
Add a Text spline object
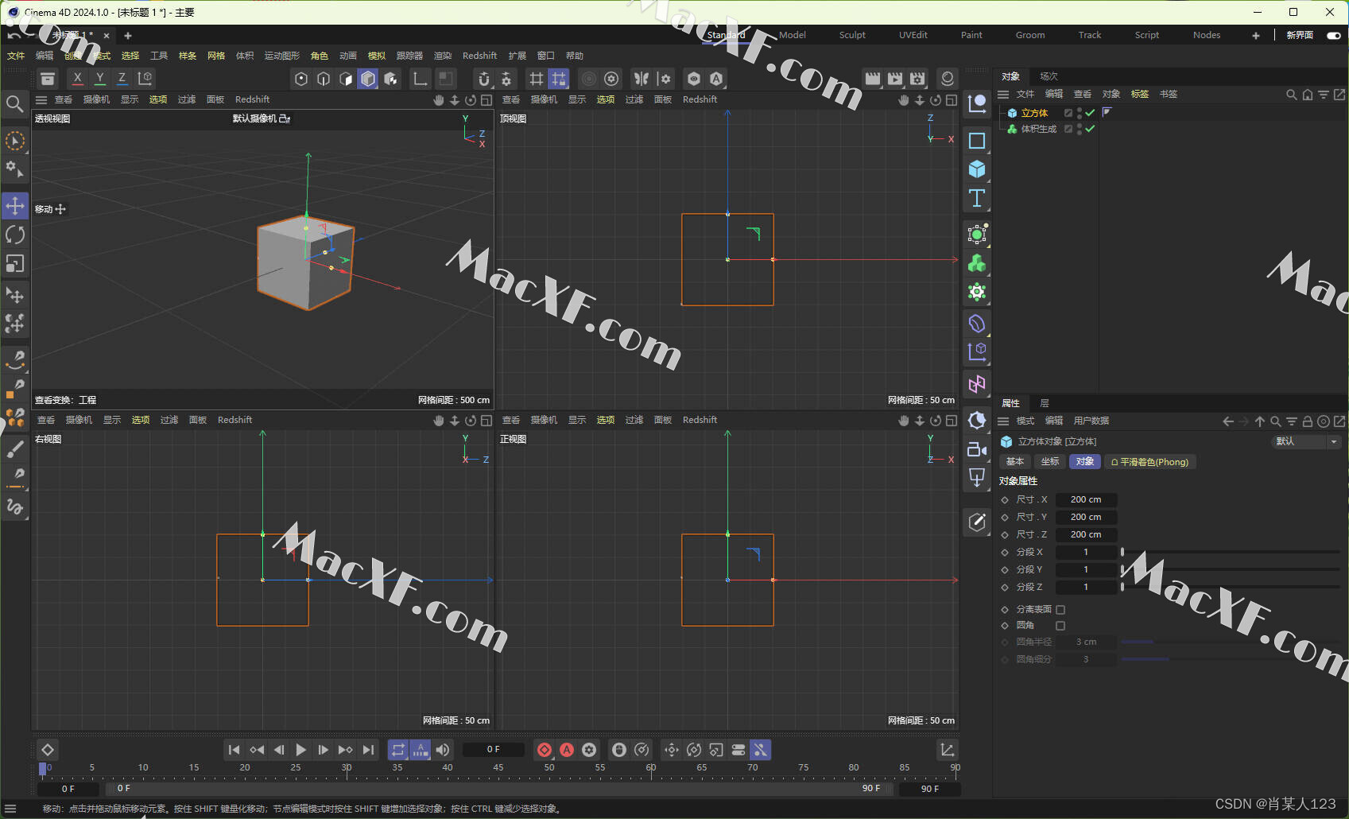point(977,198)
